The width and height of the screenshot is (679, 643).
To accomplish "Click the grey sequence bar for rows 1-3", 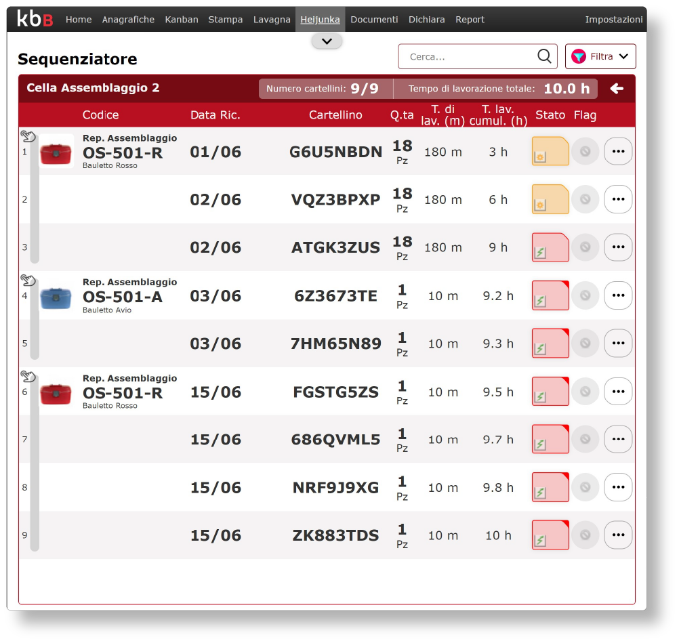I will 35,203.
